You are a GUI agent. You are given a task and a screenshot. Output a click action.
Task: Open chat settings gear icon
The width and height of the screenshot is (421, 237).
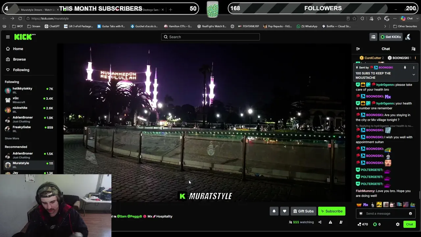tap(398, 224)
